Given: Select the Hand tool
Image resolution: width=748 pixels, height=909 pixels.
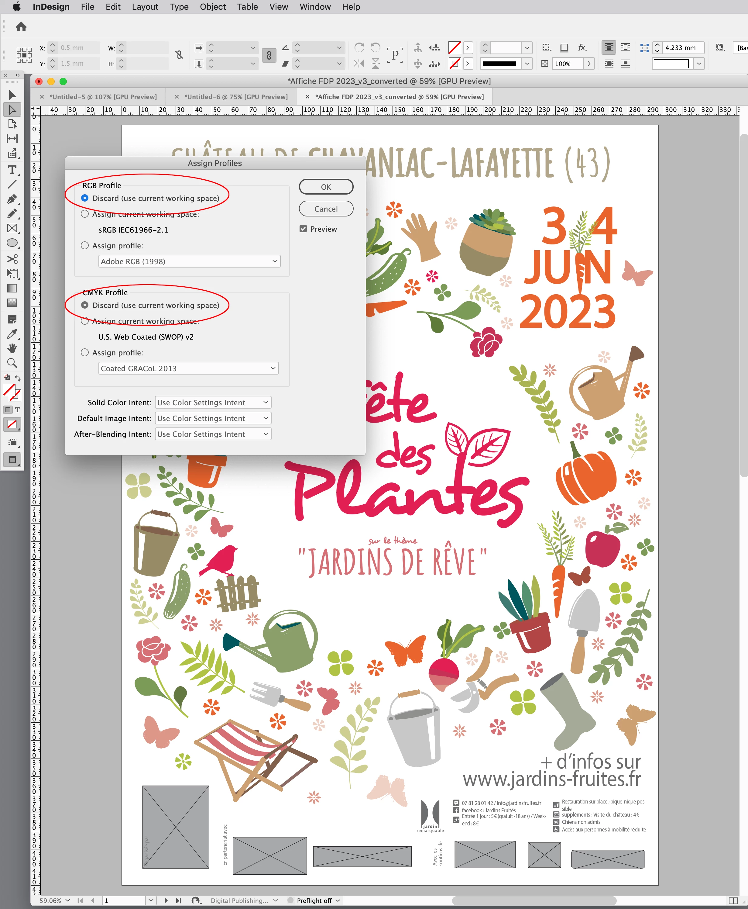Looking at the screenshot, I should [12, 348].
